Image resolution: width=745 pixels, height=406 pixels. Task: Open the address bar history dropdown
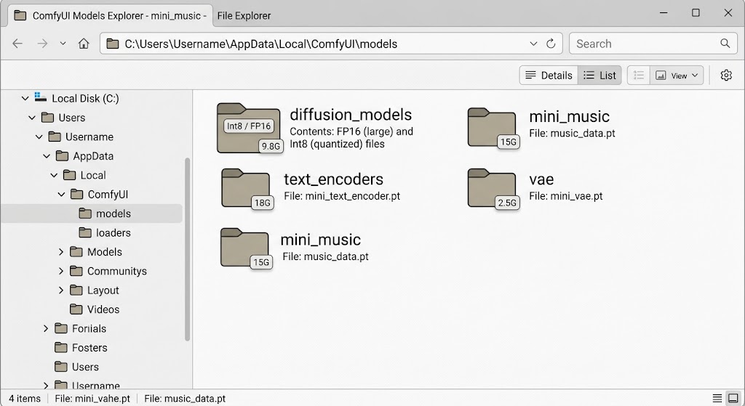(533, 44)
